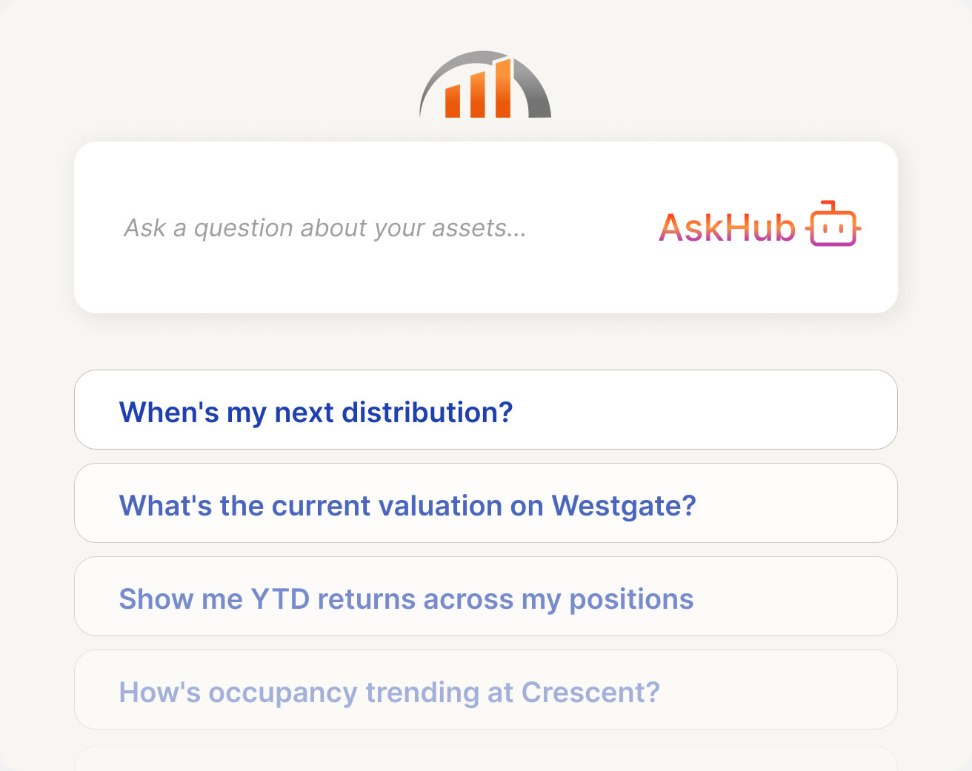The height and width of the screenshot is (771, 972).
Task: Click the Crescent suggestion card
Action: 485,690
